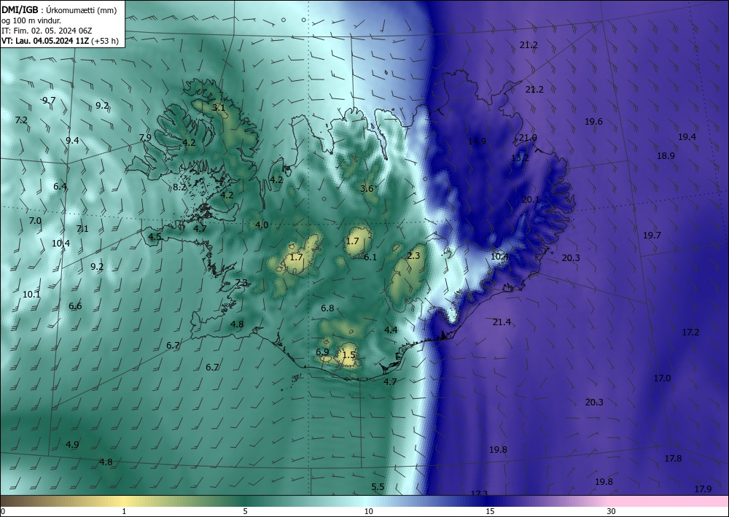Click the 7.0 value at the left side
The height and width of the screenshot is (517, 729).
click(35, 221)
